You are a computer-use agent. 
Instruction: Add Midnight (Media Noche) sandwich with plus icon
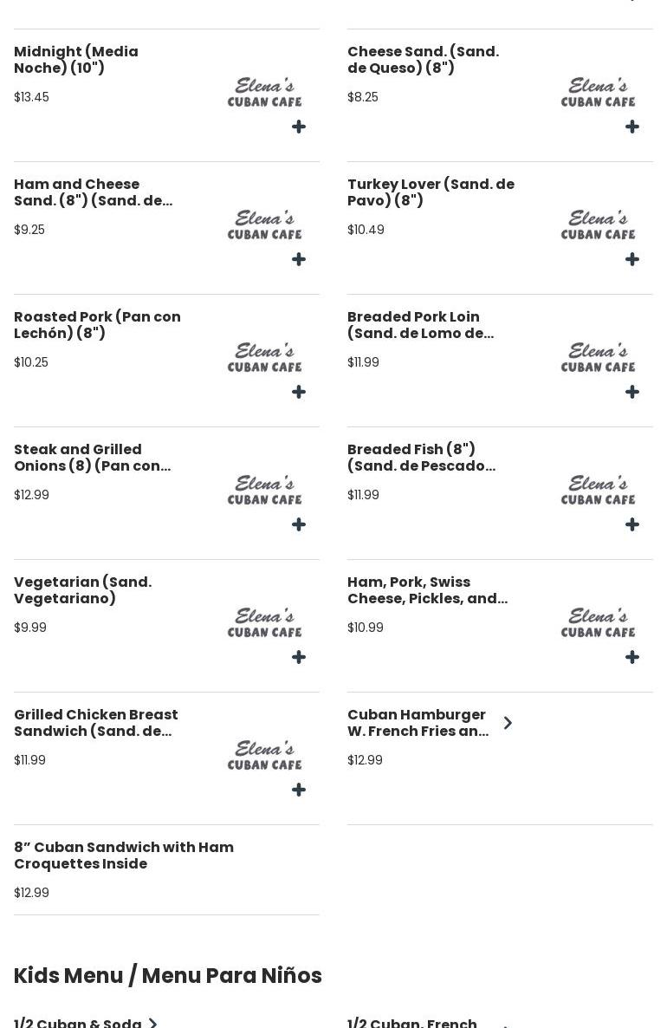(299, 127)
